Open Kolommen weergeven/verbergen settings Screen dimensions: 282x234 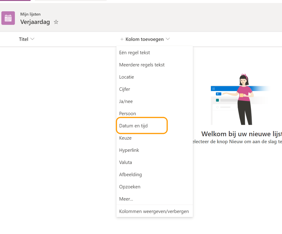[154, 211]
